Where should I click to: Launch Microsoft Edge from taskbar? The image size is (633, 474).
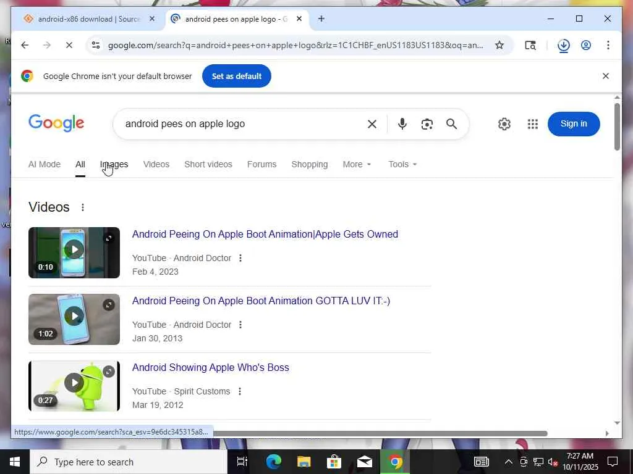[x=273, y=462]
